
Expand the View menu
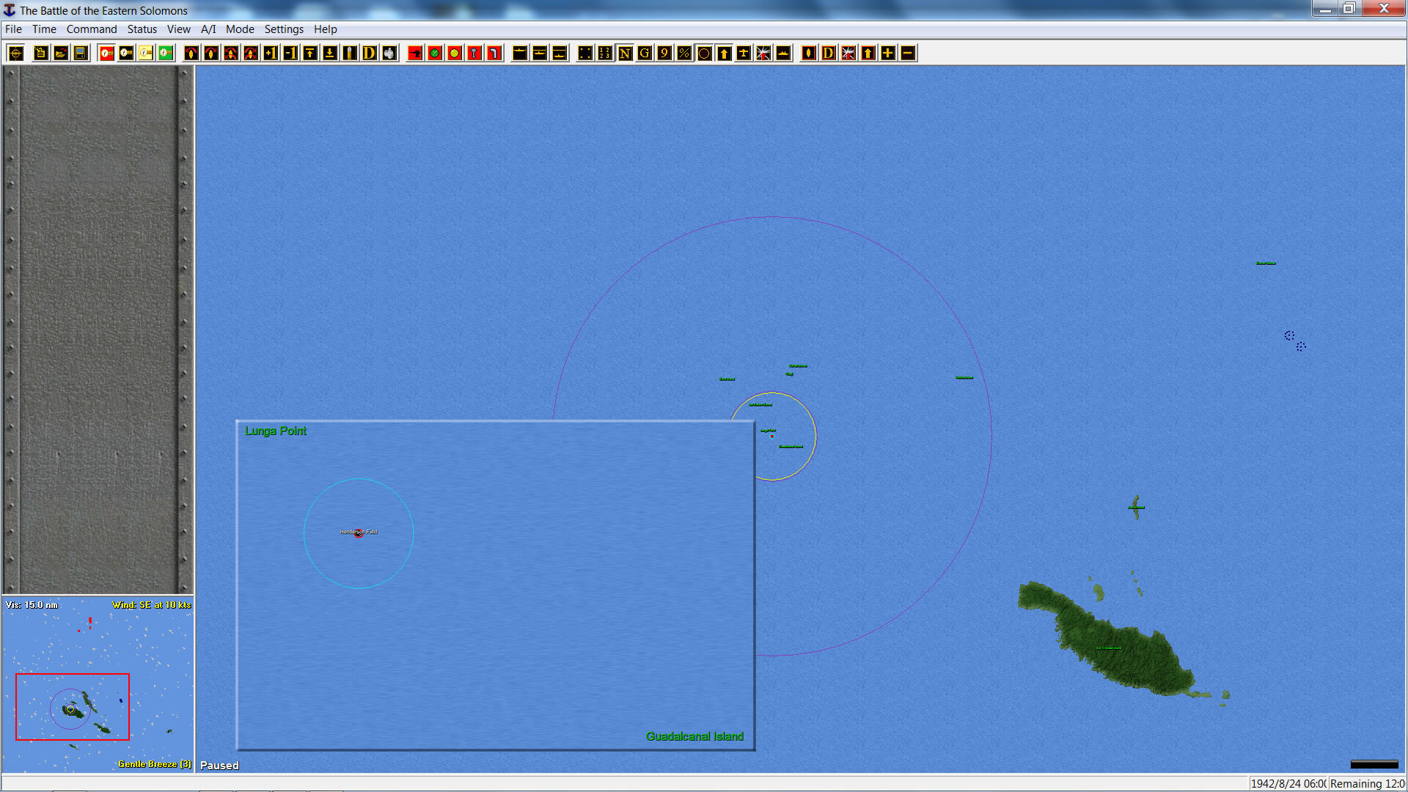click(178, 29)
